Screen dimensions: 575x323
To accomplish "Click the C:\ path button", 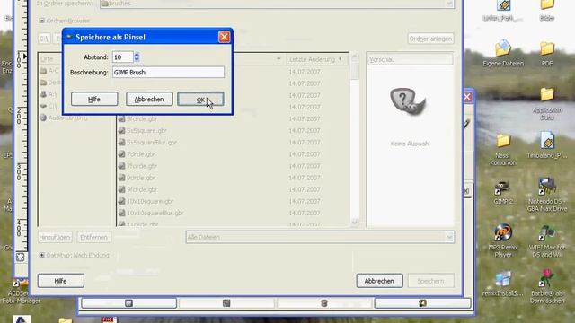I will [x=44, y=39].
